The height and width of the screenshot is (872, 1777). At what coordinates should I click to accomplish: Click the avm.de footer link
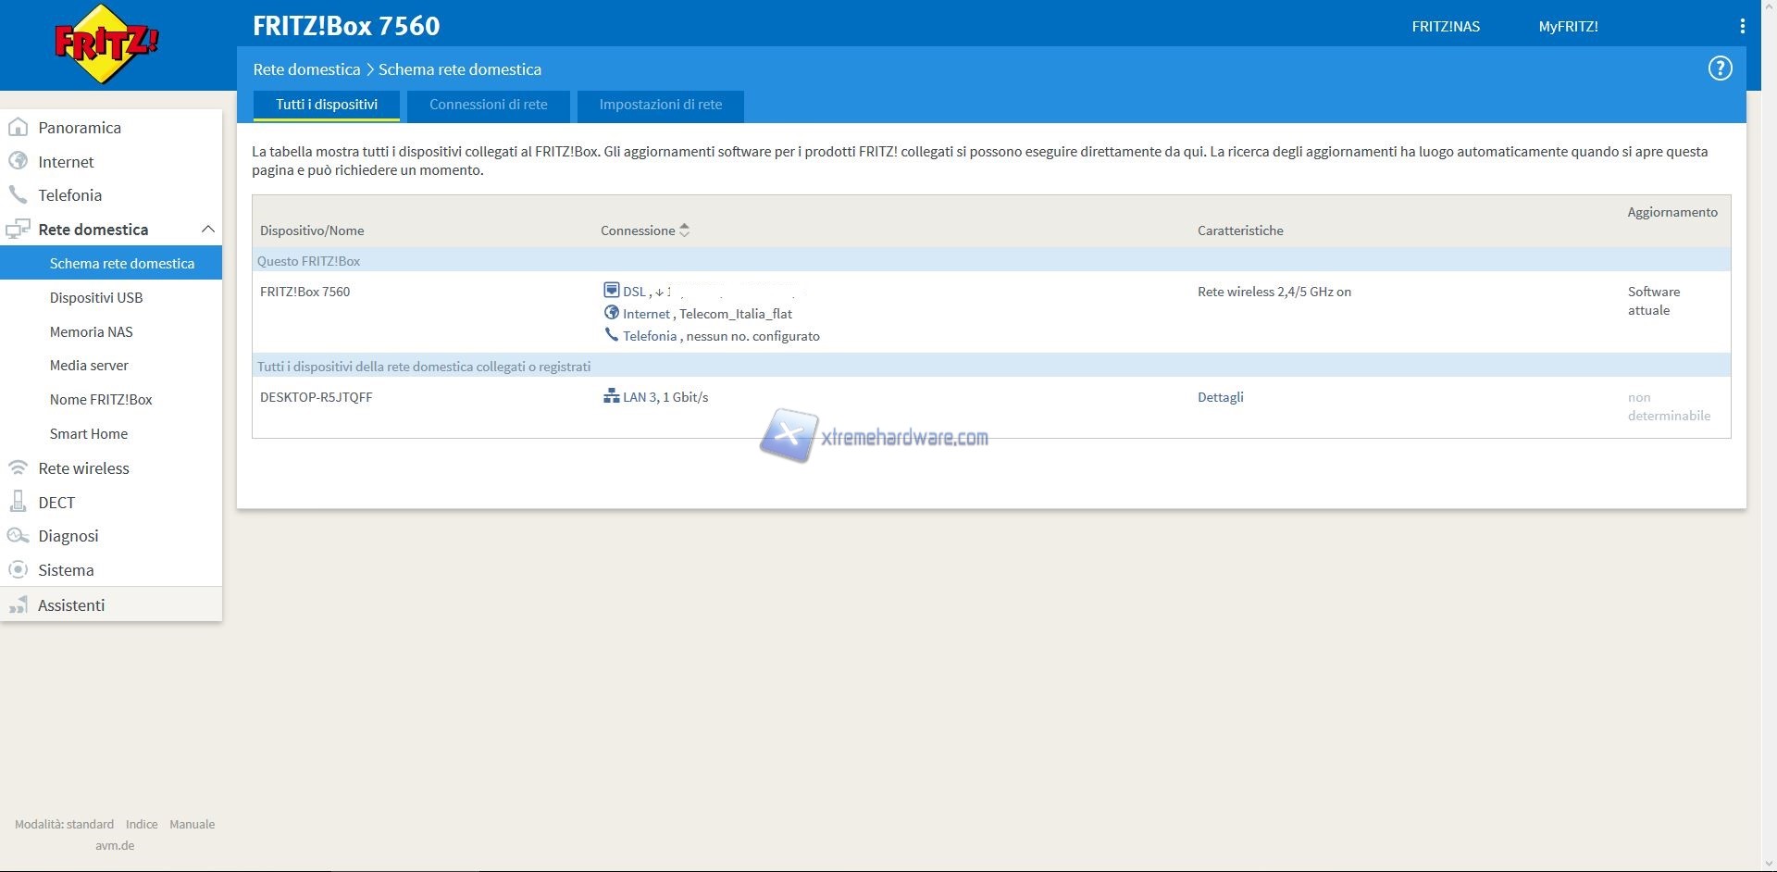tap(115, 845)
